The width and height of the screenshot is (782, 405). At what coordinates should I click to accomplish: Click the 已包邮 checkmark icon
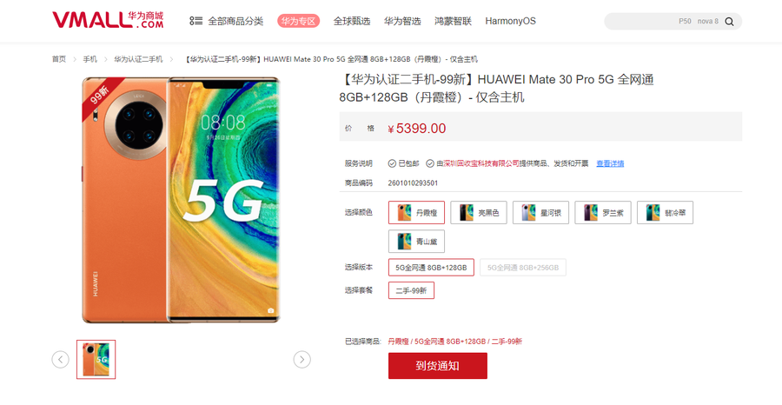point(392,163)
